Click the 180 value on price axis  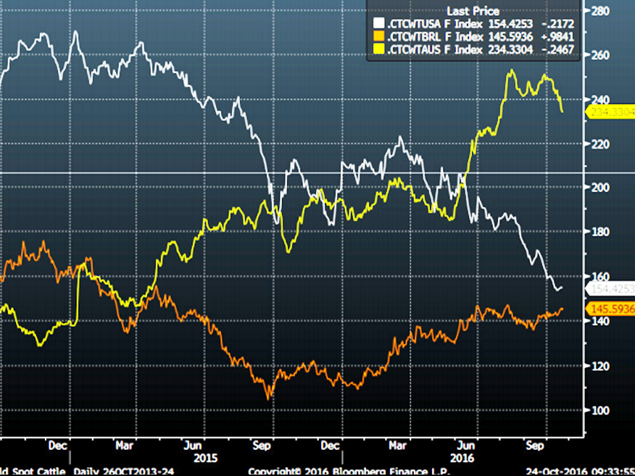tap(600, 232)
